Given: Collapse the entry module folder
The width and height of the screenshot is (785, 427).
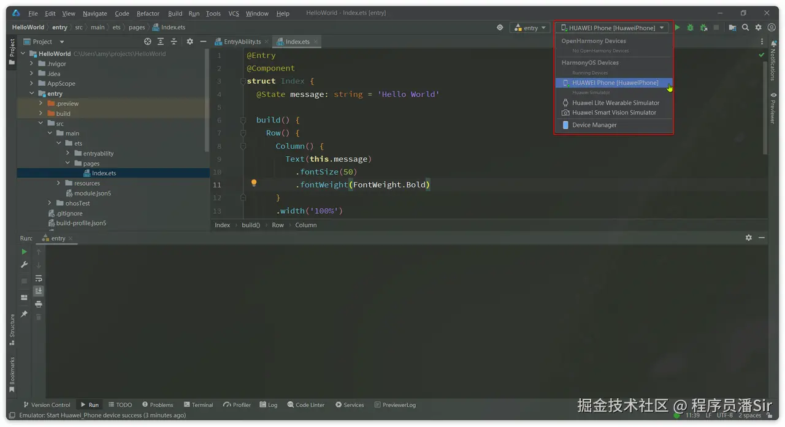Looking at the screenshot, I should click(x=31, y=94).
